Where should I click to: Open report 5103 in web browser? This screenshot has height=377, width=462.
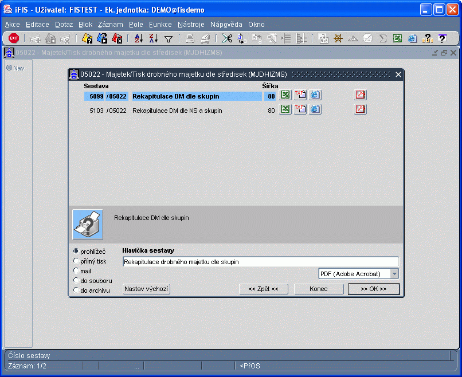(x=315, y=109)
